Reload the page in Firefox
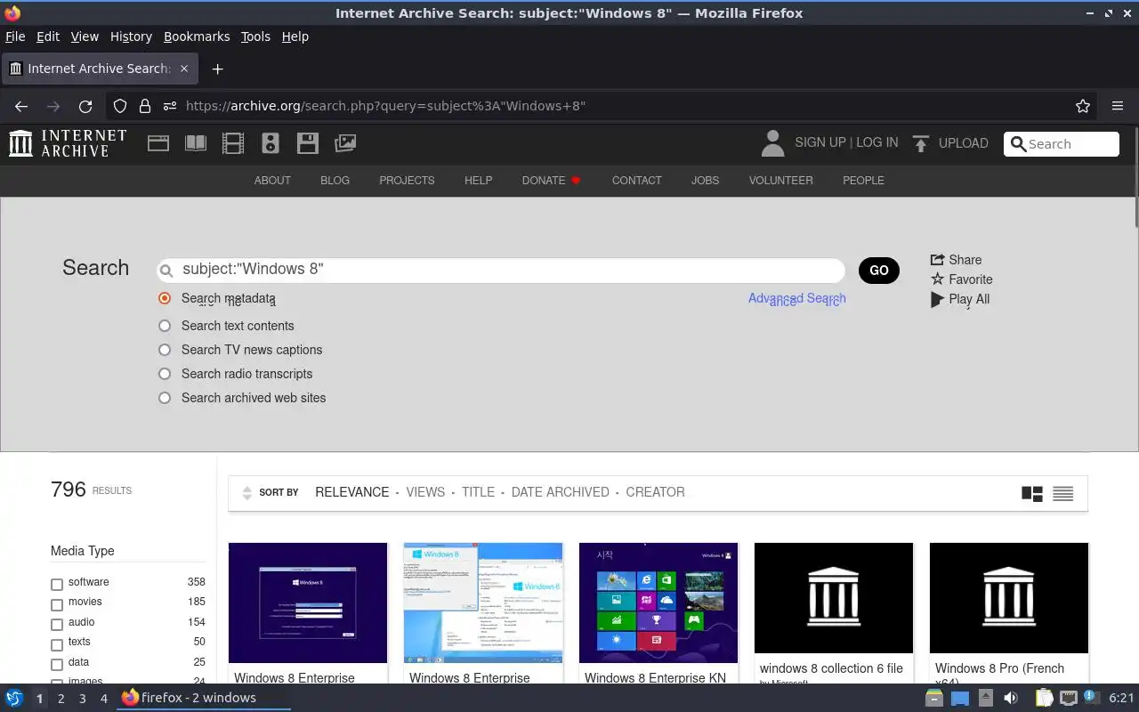The width and height of the screenshot is (1139, 712). [85, 106]
